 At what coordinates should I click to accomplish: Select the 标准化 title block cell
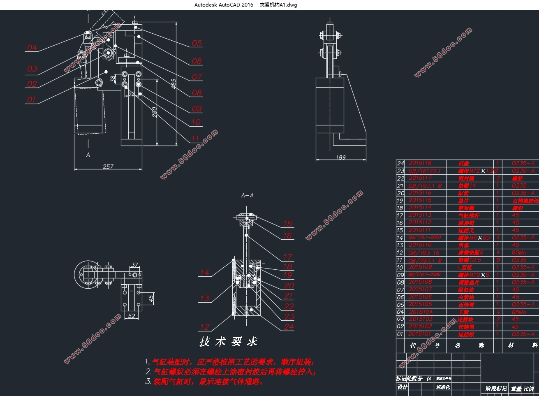pos(443,387)
